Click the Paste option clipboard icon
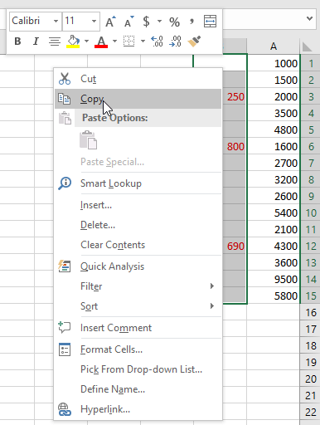Screen dimensions: 320x425 89,139
